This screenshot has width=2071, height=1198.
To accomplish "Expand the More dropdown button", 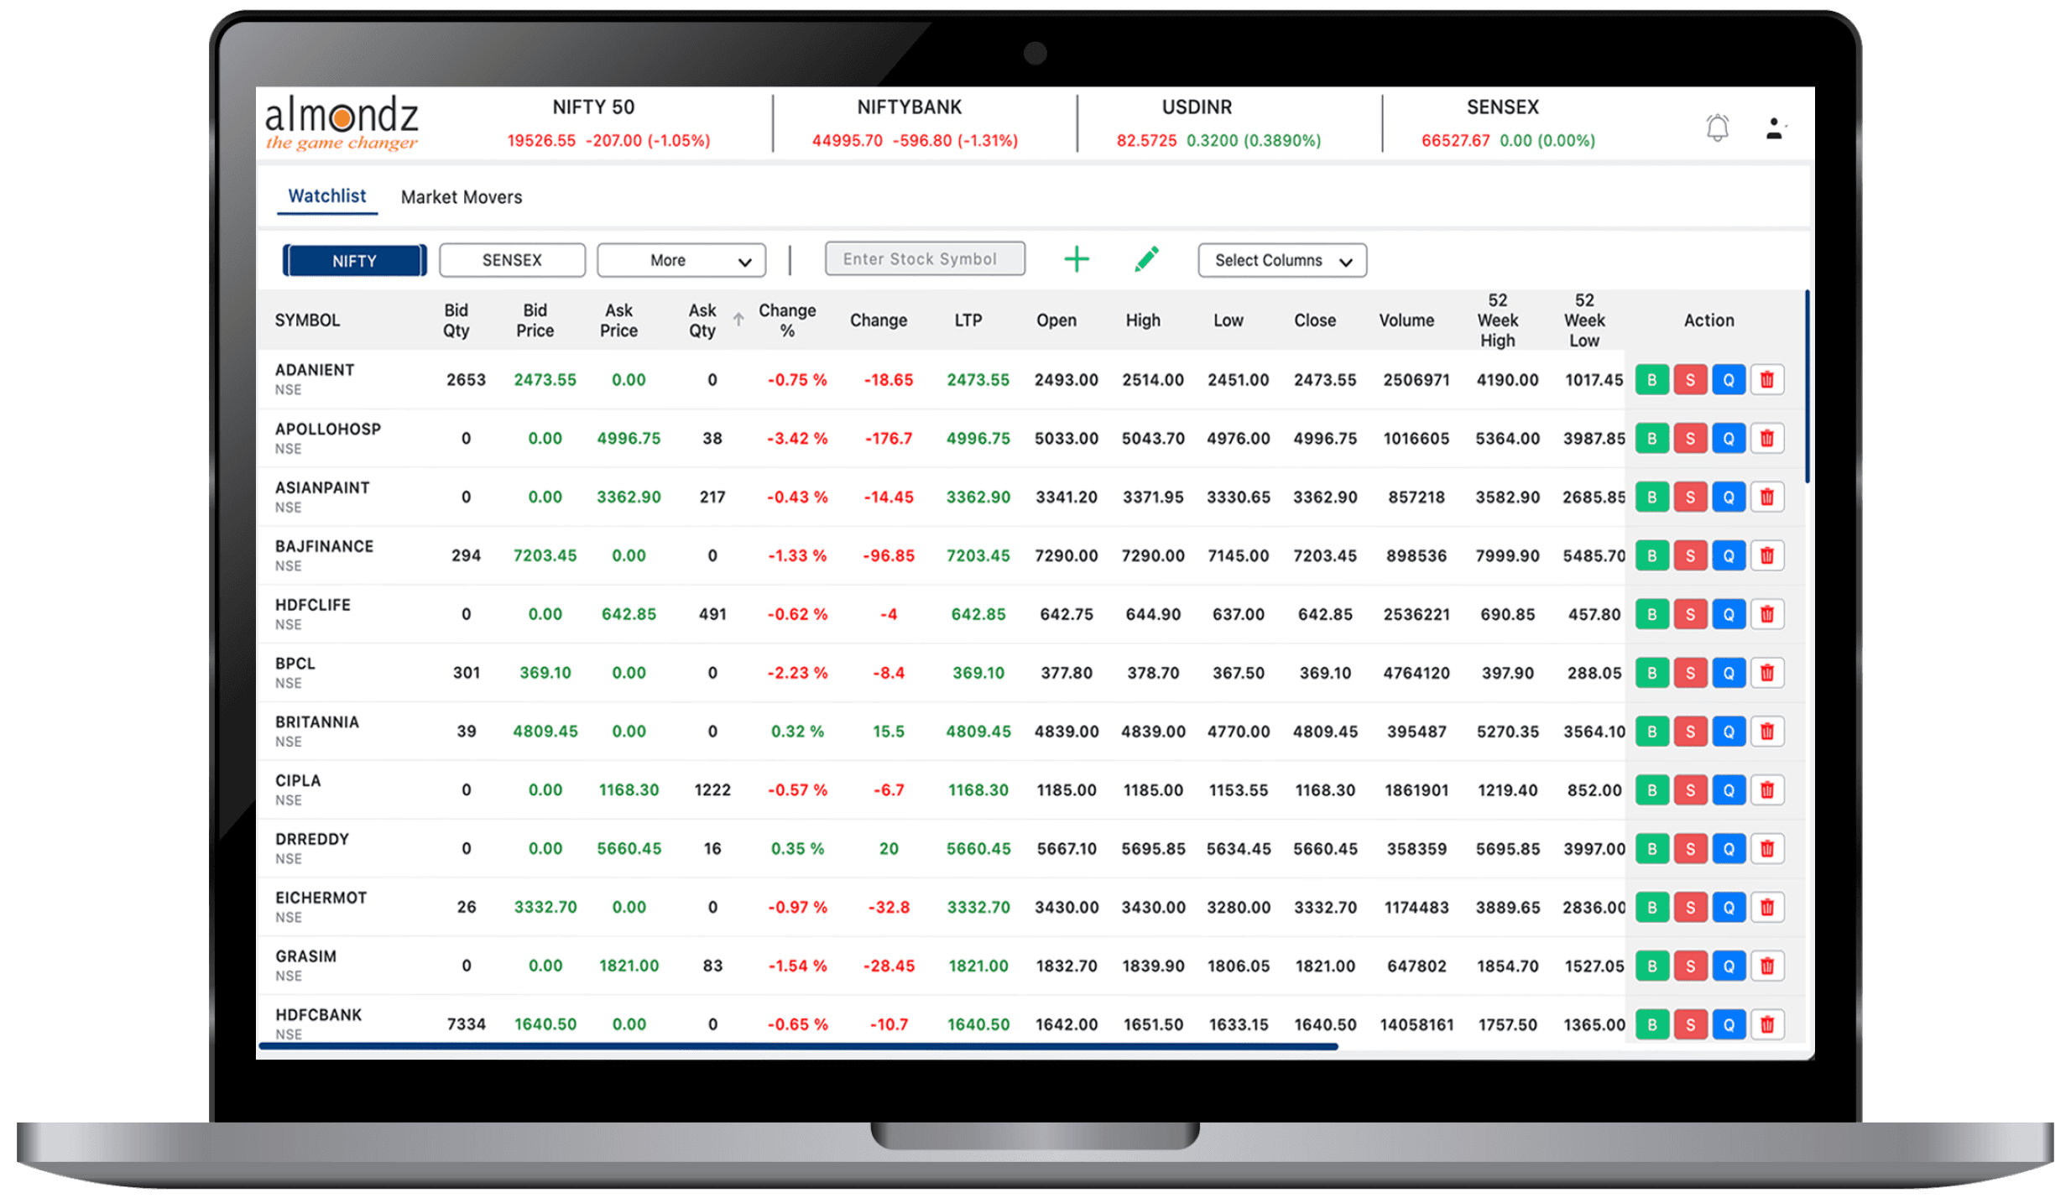I will pyautogui.click(x=666, y=261).
